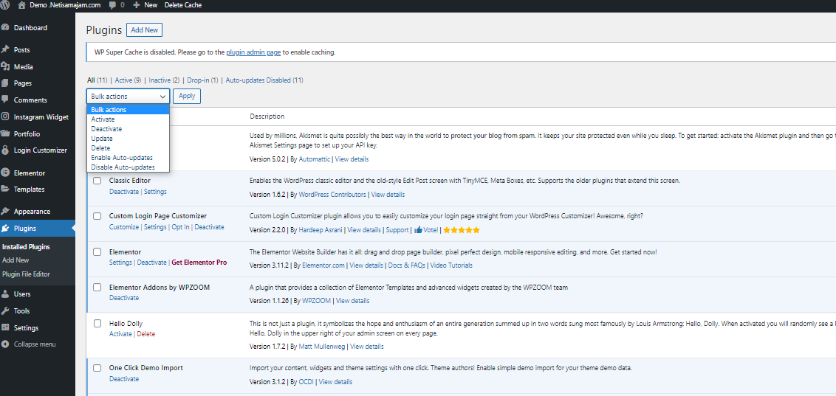836x396 pixels.
Task: Click Get Elementor Pro link
Action: pyautogui.click(x=199, y=263)
